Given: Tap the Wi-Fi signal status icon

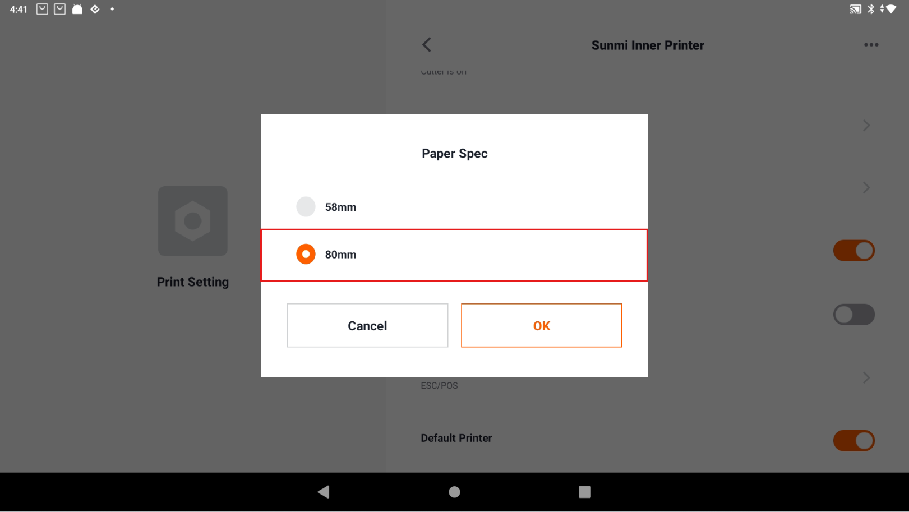Looking at the screenshot, I should (x=890, y=9).
